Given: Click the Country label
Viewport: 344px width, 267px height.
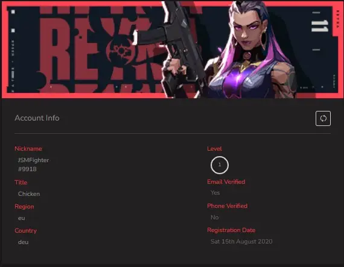Looking at the screenshot, I should (x=26, y=231).
